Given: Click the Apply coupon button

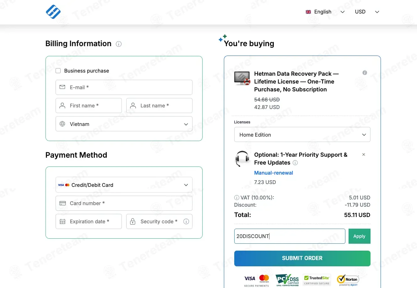Looking at the screenshot, I should tap(360, 236).
